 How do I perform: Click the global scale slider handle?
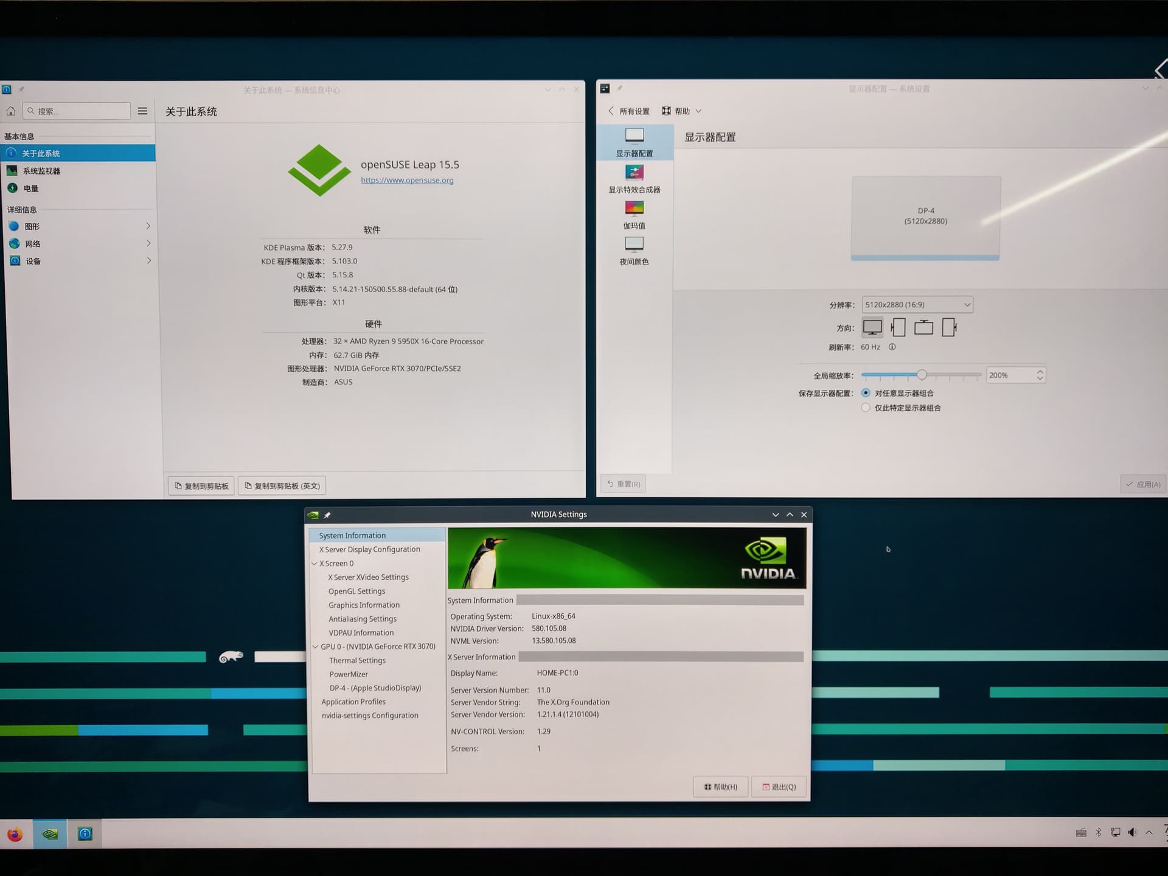922,375
